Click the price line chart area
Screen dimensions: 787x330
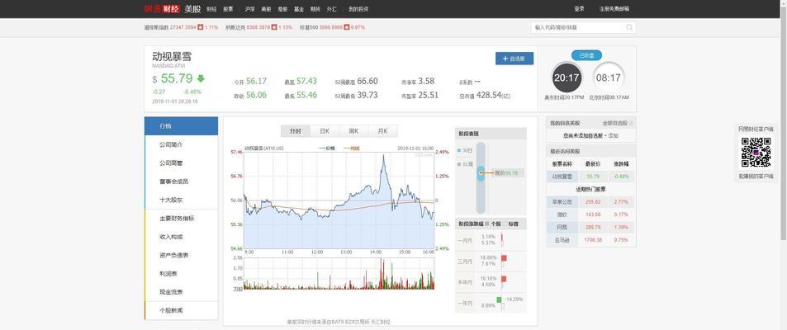(x=339, y=200)
